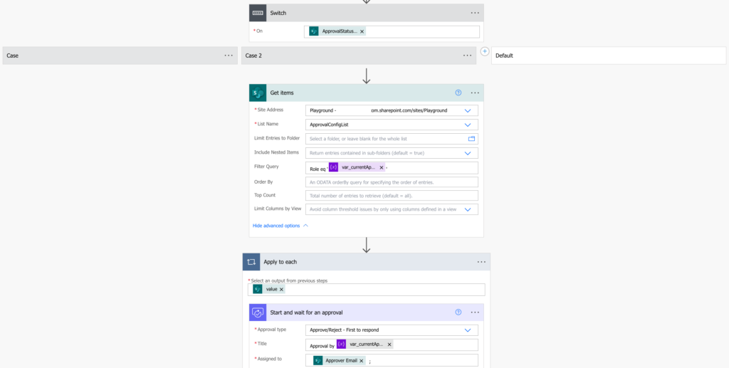Open Start and wait for an approval ellipsis menu

[x=475, y=312]
